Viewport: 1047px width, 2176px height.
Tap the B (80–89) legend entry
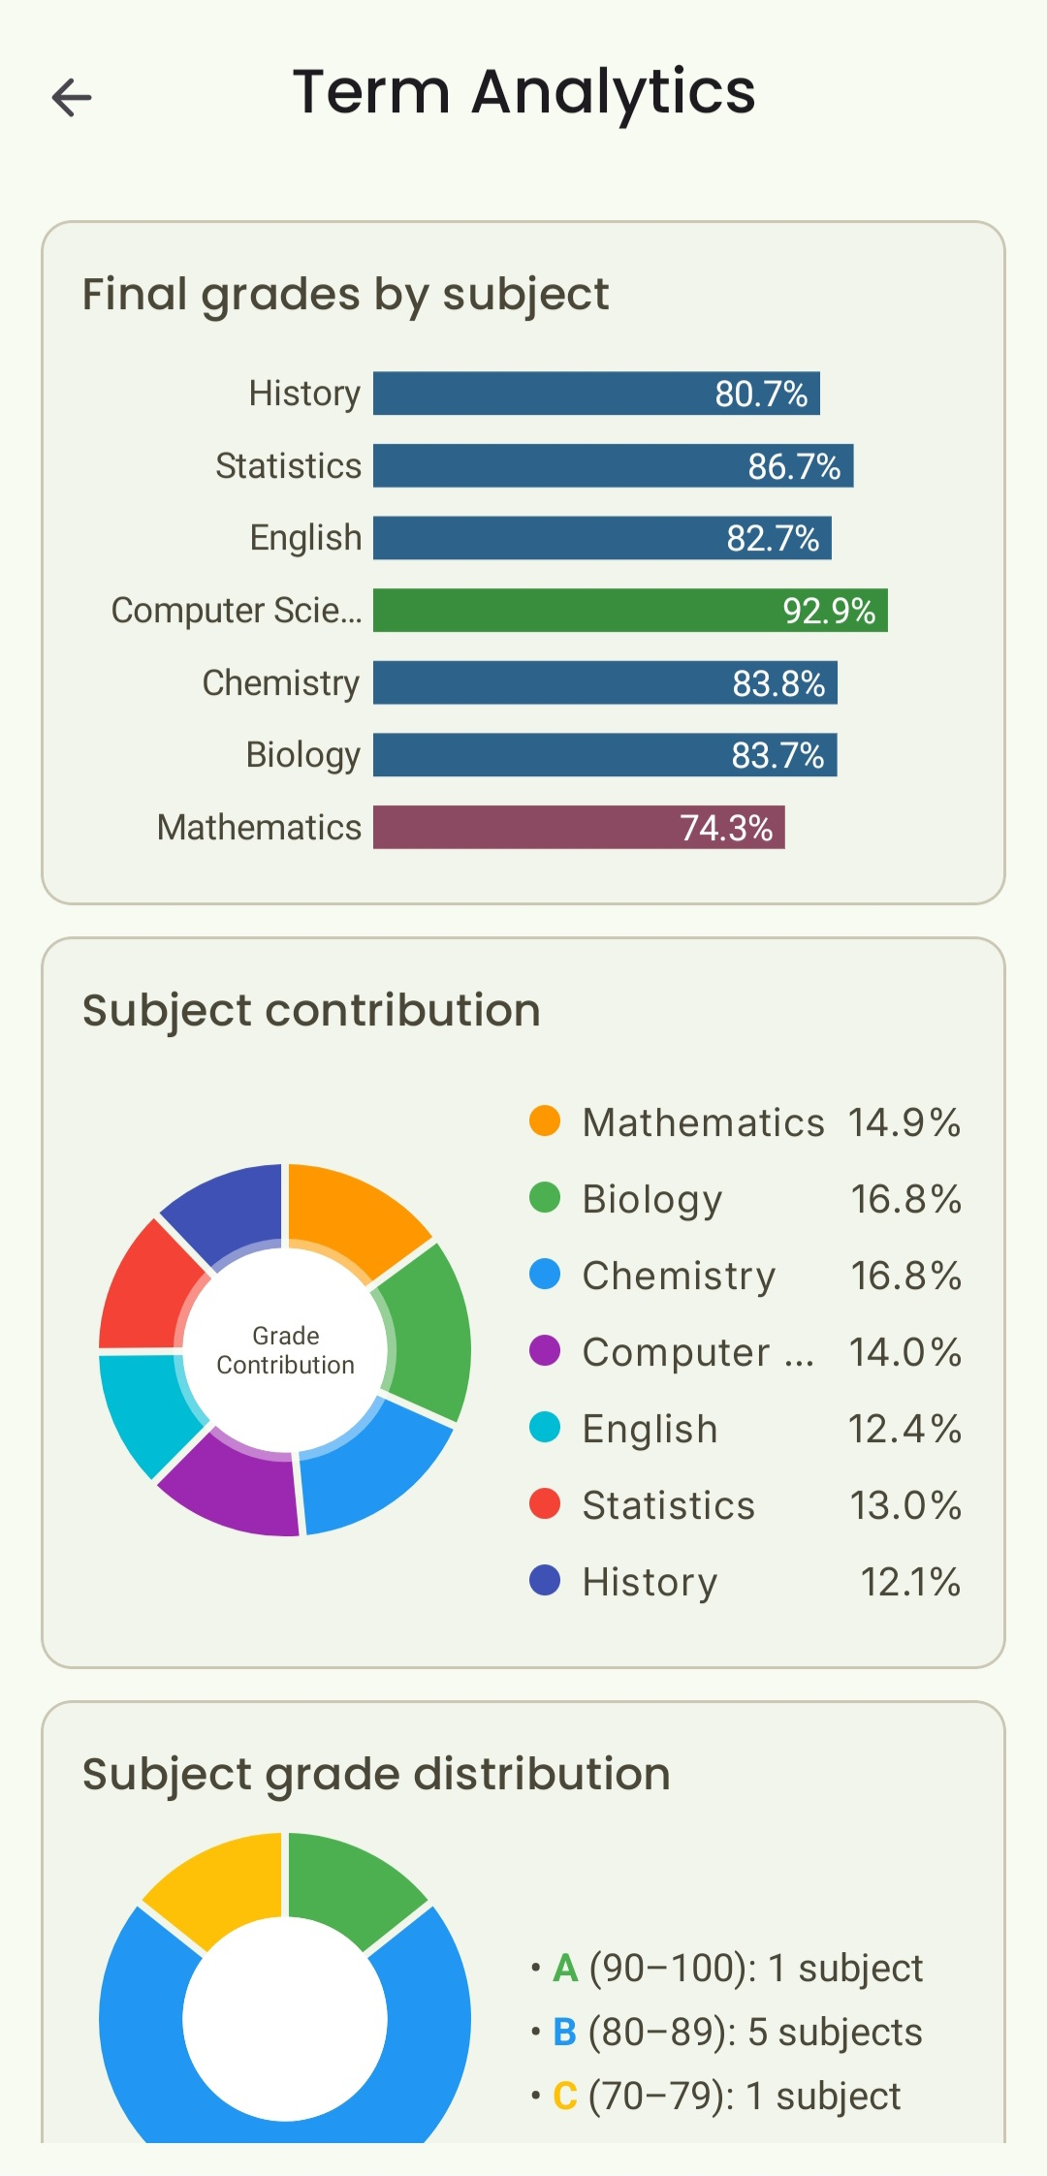click(737, 2033)
